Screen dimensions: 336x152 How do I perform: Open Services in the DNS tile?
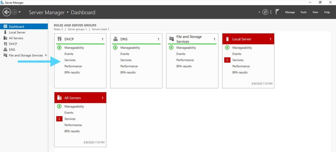pyautogui.click(x=126, y=60)
